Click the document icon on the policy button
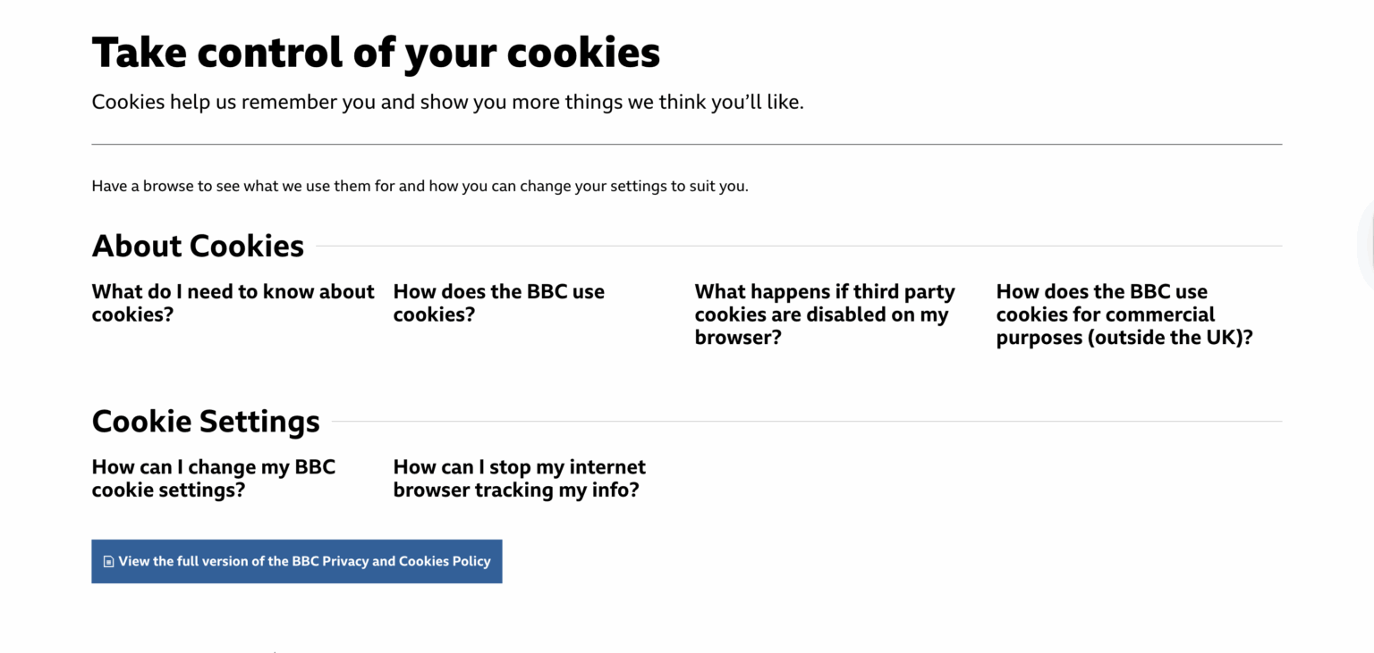The width and height of the screenshot is (1374, 653). click(108, 560)
